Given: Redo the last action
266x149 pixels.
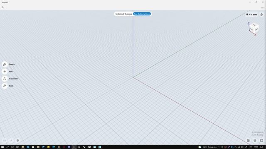Looking at the screenshot, I should pos(11,140).
